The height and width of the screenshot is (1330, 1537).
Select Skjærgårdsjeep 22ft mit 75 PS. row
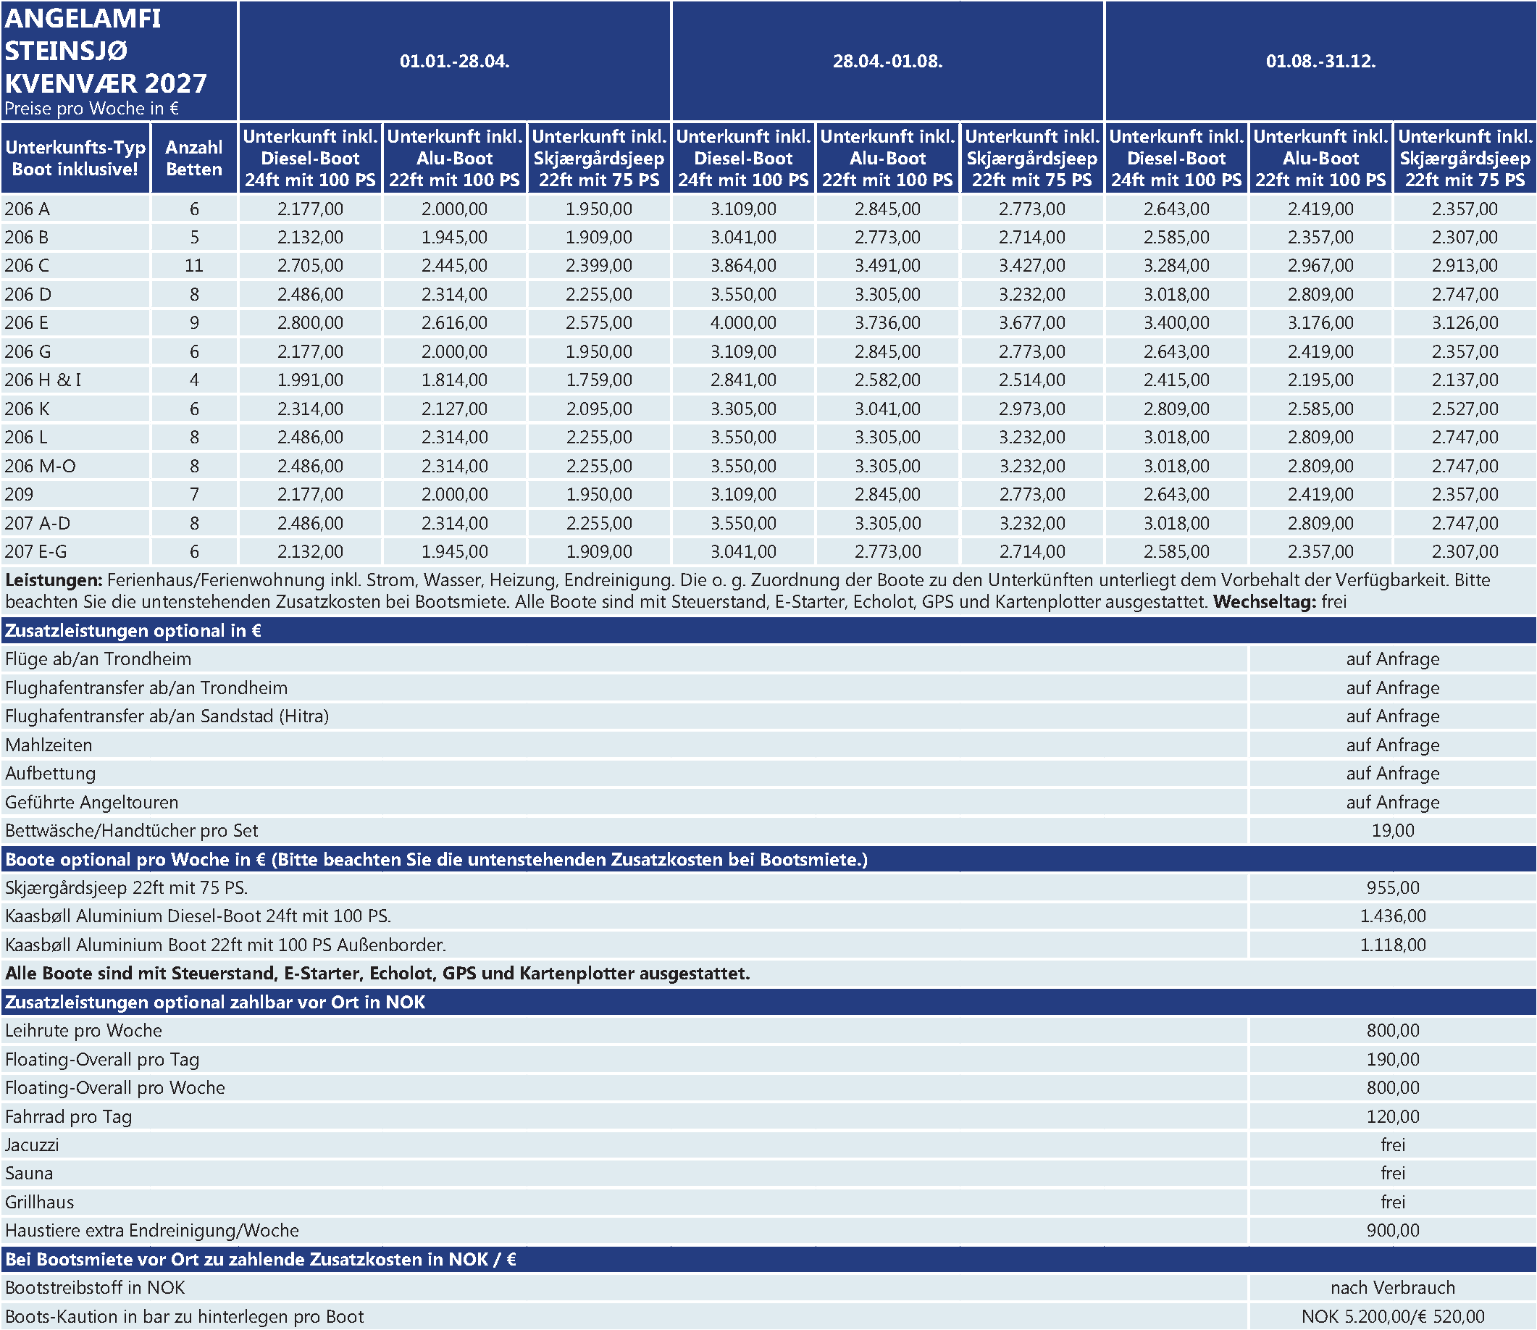[x=768, y=887]
